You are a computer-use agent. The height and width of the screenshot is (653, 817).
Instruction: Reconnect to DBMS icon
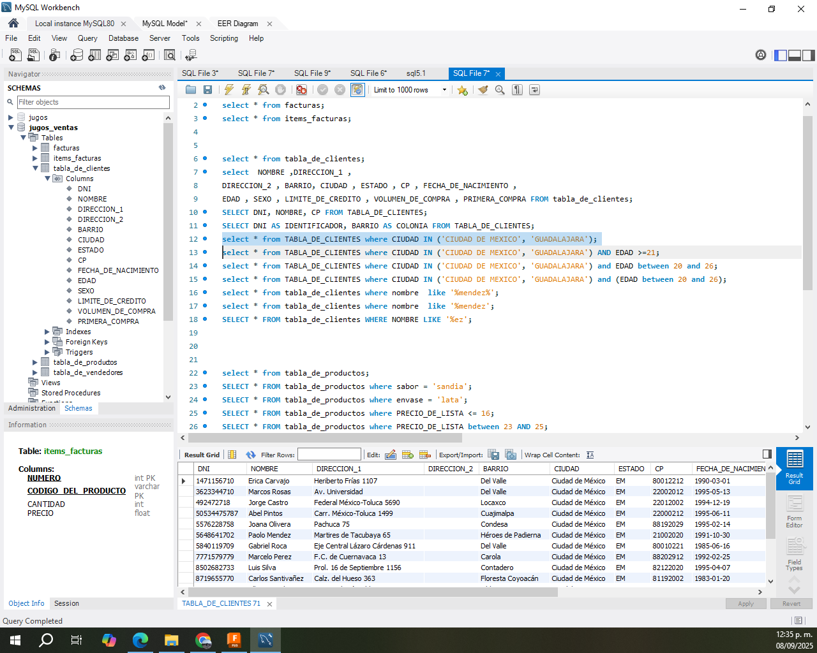190,55
